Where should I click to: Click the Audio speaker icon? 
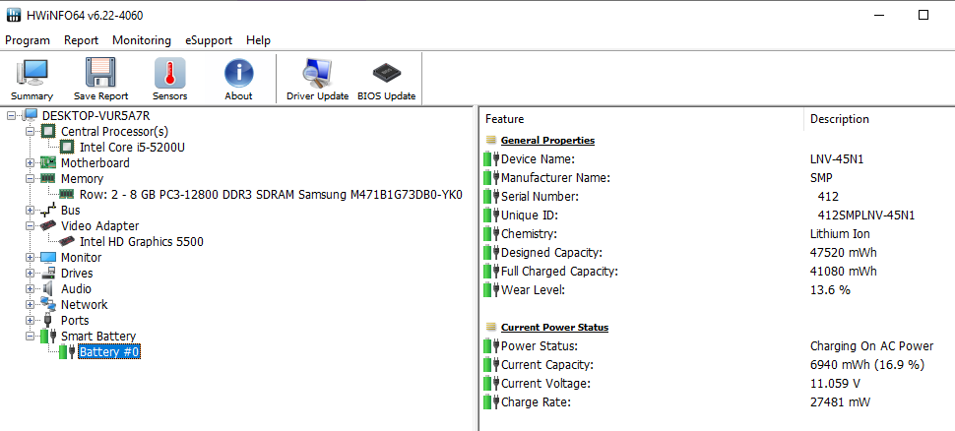tap(47, 289)
